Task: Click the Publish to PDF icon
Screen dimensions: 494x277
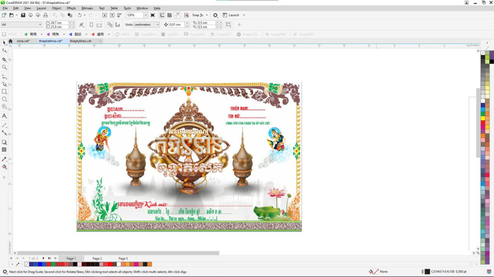Action: tap(120, 15)
